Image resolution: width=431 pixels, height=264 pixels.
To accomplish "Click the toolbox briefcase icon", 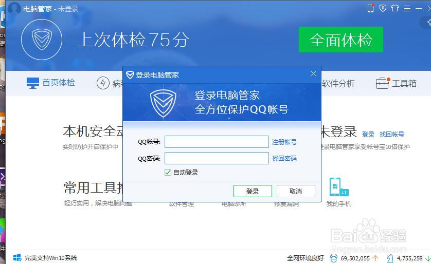I will click(382, 83).
